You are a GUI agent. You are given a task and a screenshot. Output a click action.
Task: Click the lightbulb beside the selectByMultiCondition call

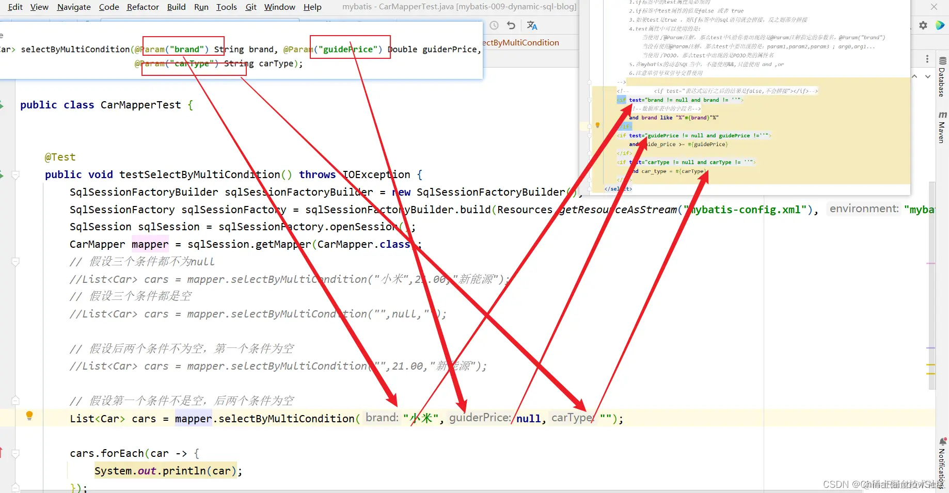pos(29,416)
